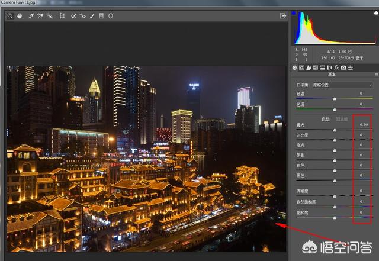This screenshot has height=261, width=379.
Task: Click the Whites value field
Action: pos(361,165)
